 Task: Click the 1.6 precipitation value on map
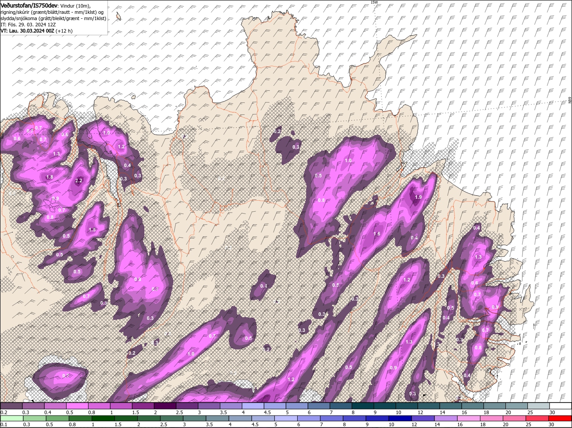click(x=377, y=234)
